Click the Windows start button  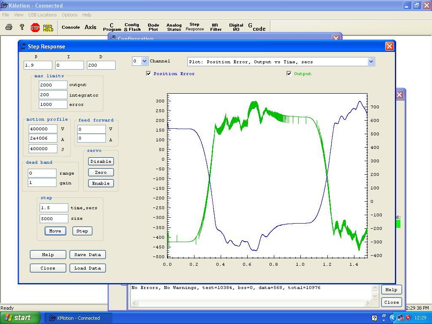(x=20, y=318)
